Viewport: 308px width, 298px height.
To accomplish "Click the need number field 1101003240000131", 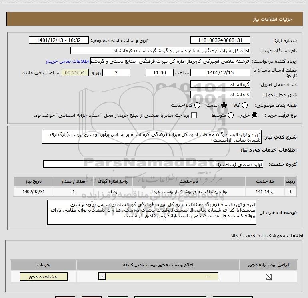I will point(220,40).
